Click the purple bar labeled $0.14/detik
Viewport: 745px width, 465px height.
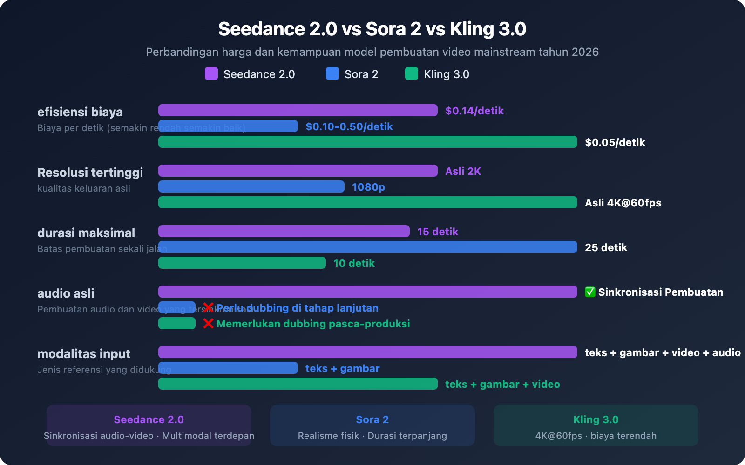(298, 111)
